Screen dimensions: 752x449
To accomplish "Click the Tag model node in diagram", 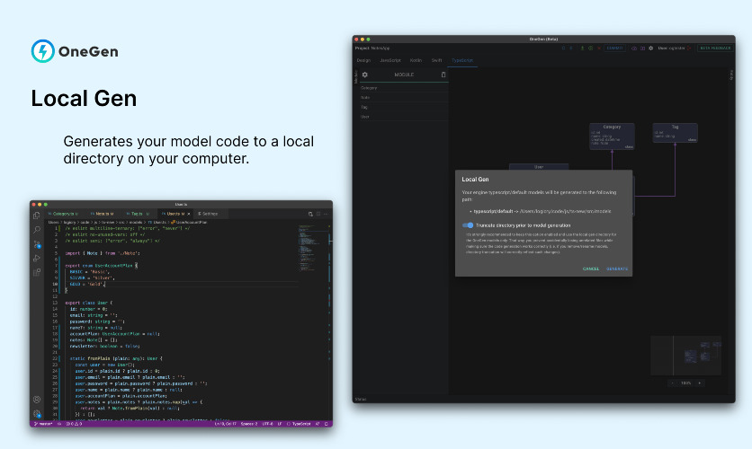I will point(675,134).
